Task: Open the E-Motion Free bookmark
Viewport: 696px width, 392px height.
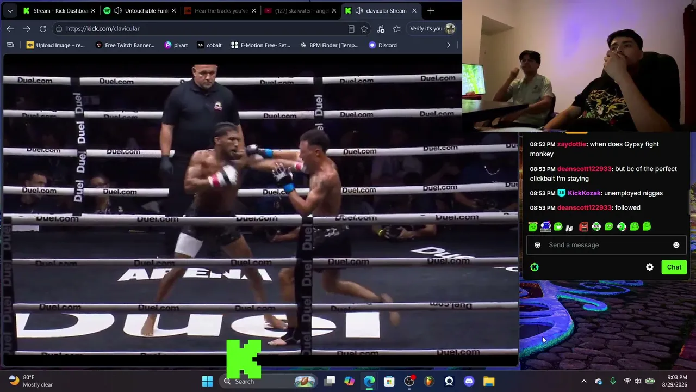Action: (260, 45)
